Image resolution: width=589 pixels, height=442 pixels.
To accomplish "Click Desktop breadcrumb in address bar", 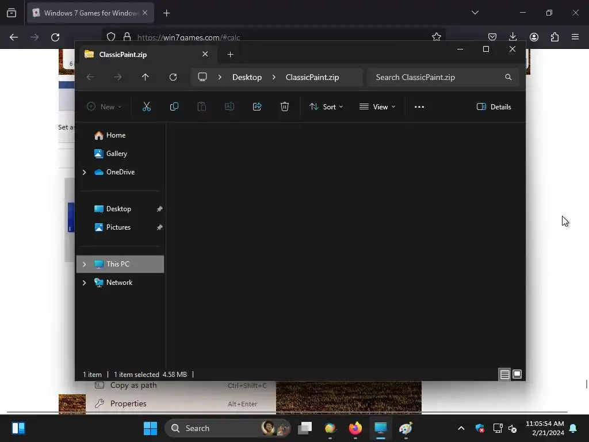I will pyautogui.click(x=247, y=77).
